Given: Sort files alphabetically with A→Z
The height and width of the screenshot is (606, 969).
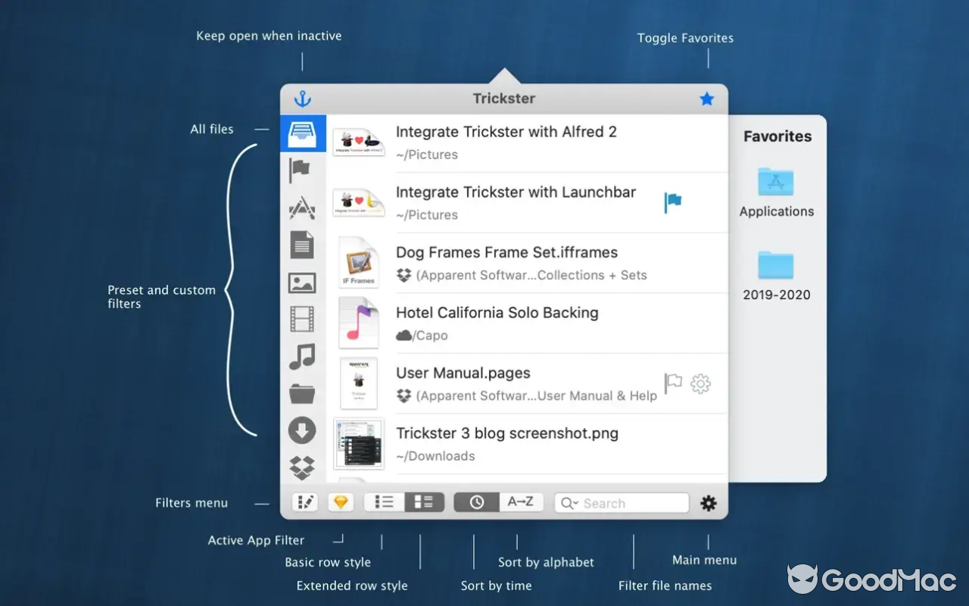Looking at the screenshot, I should pos(520,501).
